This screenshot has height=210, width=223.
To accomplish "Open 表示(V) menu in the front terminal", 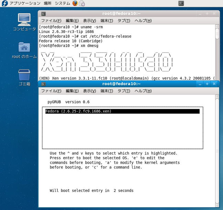I will click(89, 91).
